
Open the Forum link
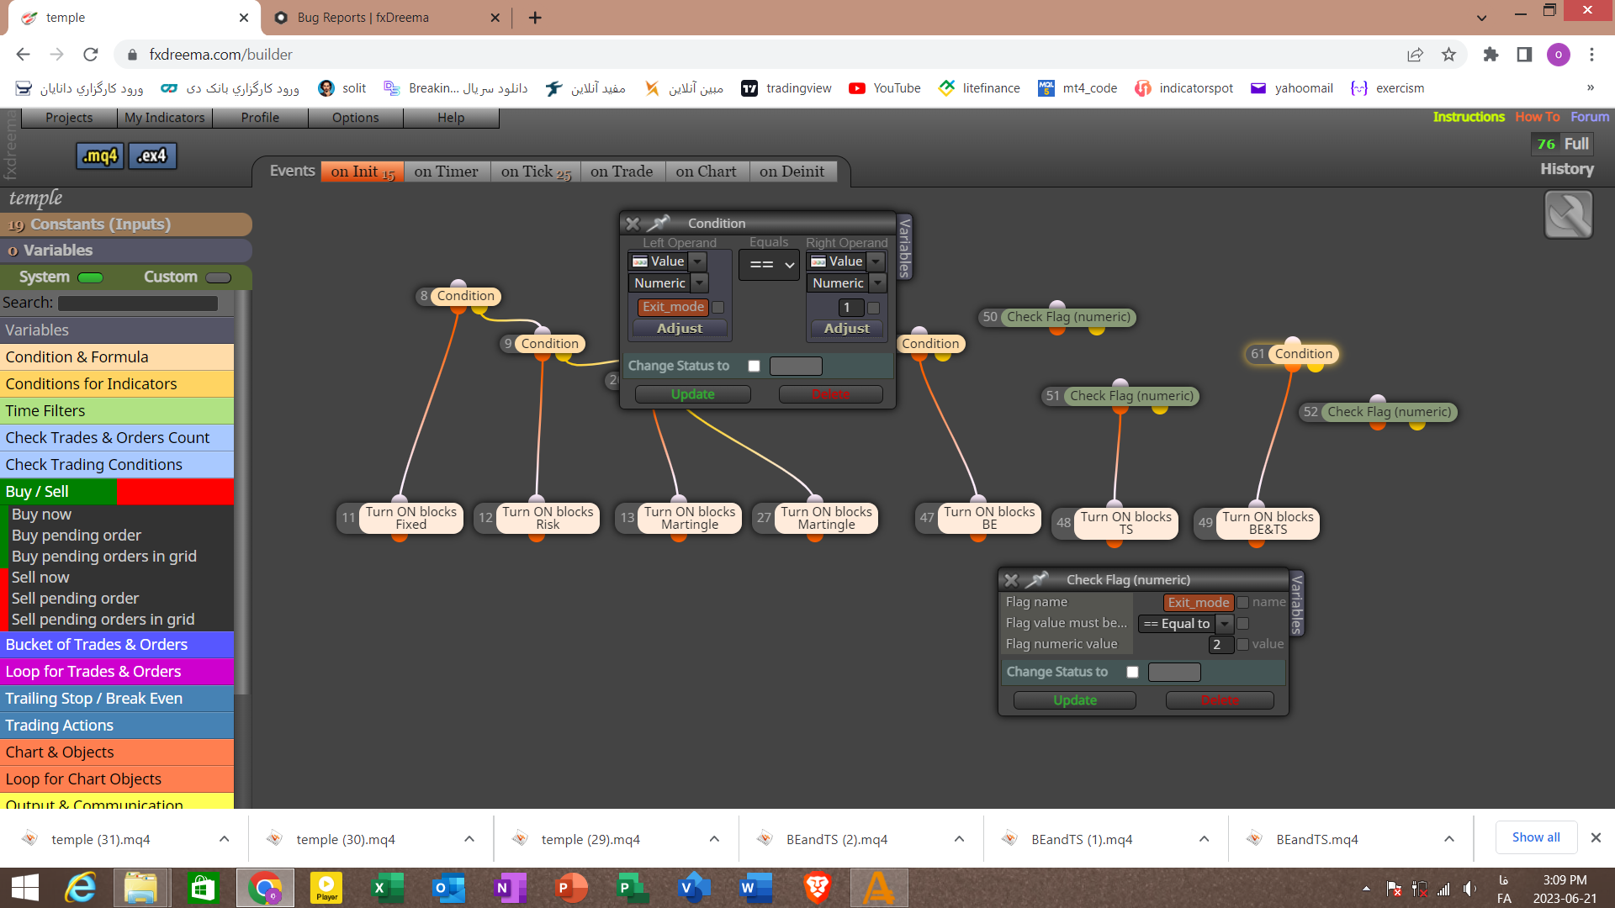[1590, 117]
